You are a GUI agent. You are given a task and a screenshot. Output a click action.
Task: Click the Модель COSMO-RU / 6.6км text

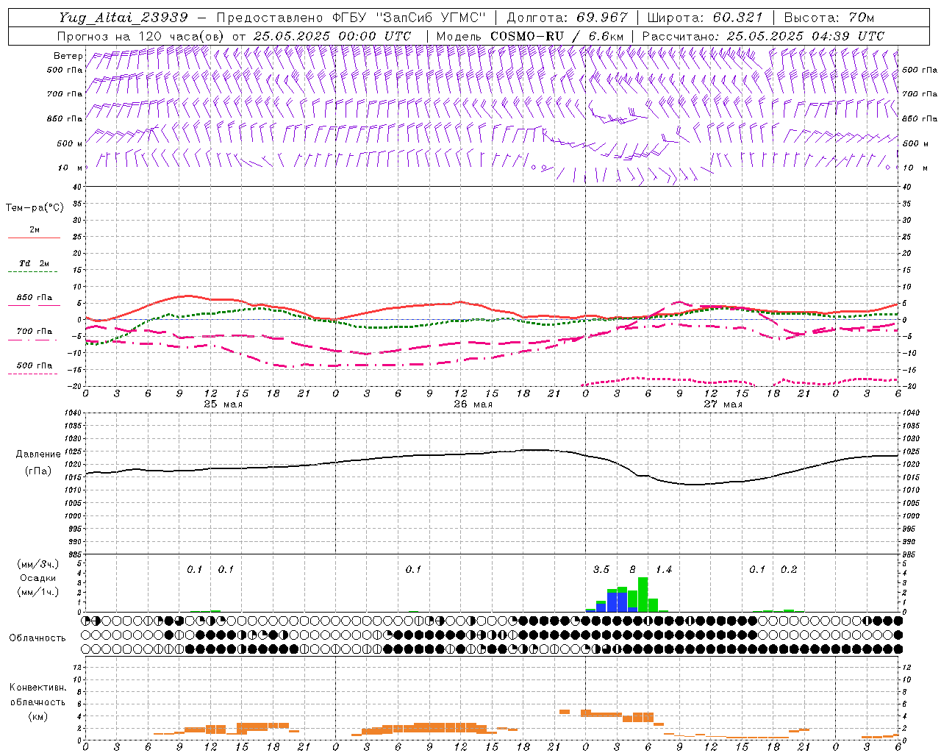(530, 36)
